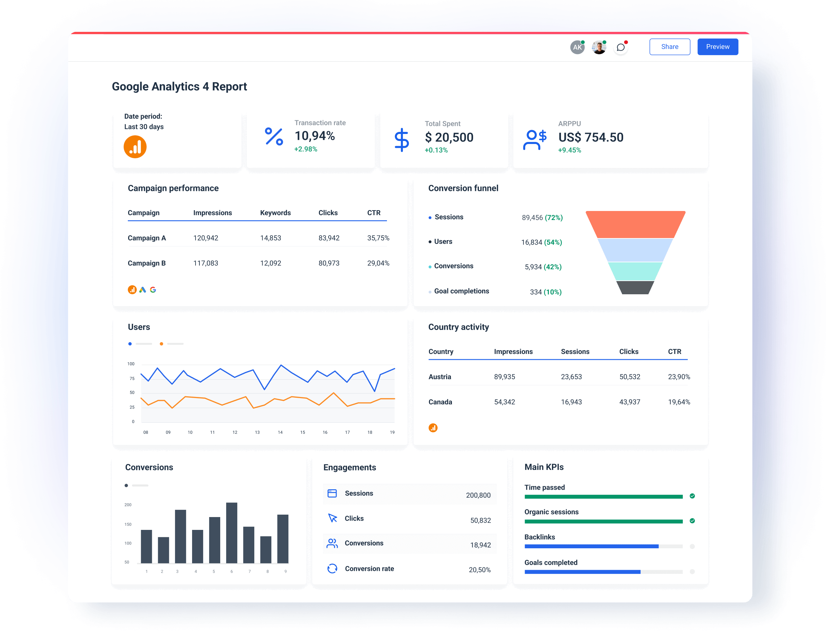826x634 pixels.
Task: Click the browser icon next to Sessions in Engagements
Action: point(332,493)
